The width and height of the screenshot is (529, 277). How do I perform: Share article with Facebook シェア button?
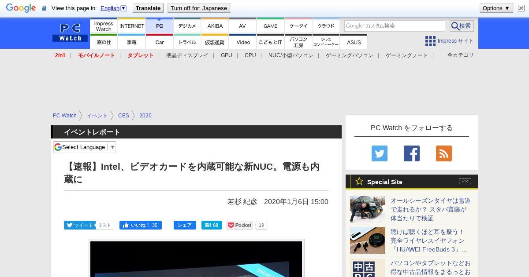pyautogui.click(x=185, y=225)
